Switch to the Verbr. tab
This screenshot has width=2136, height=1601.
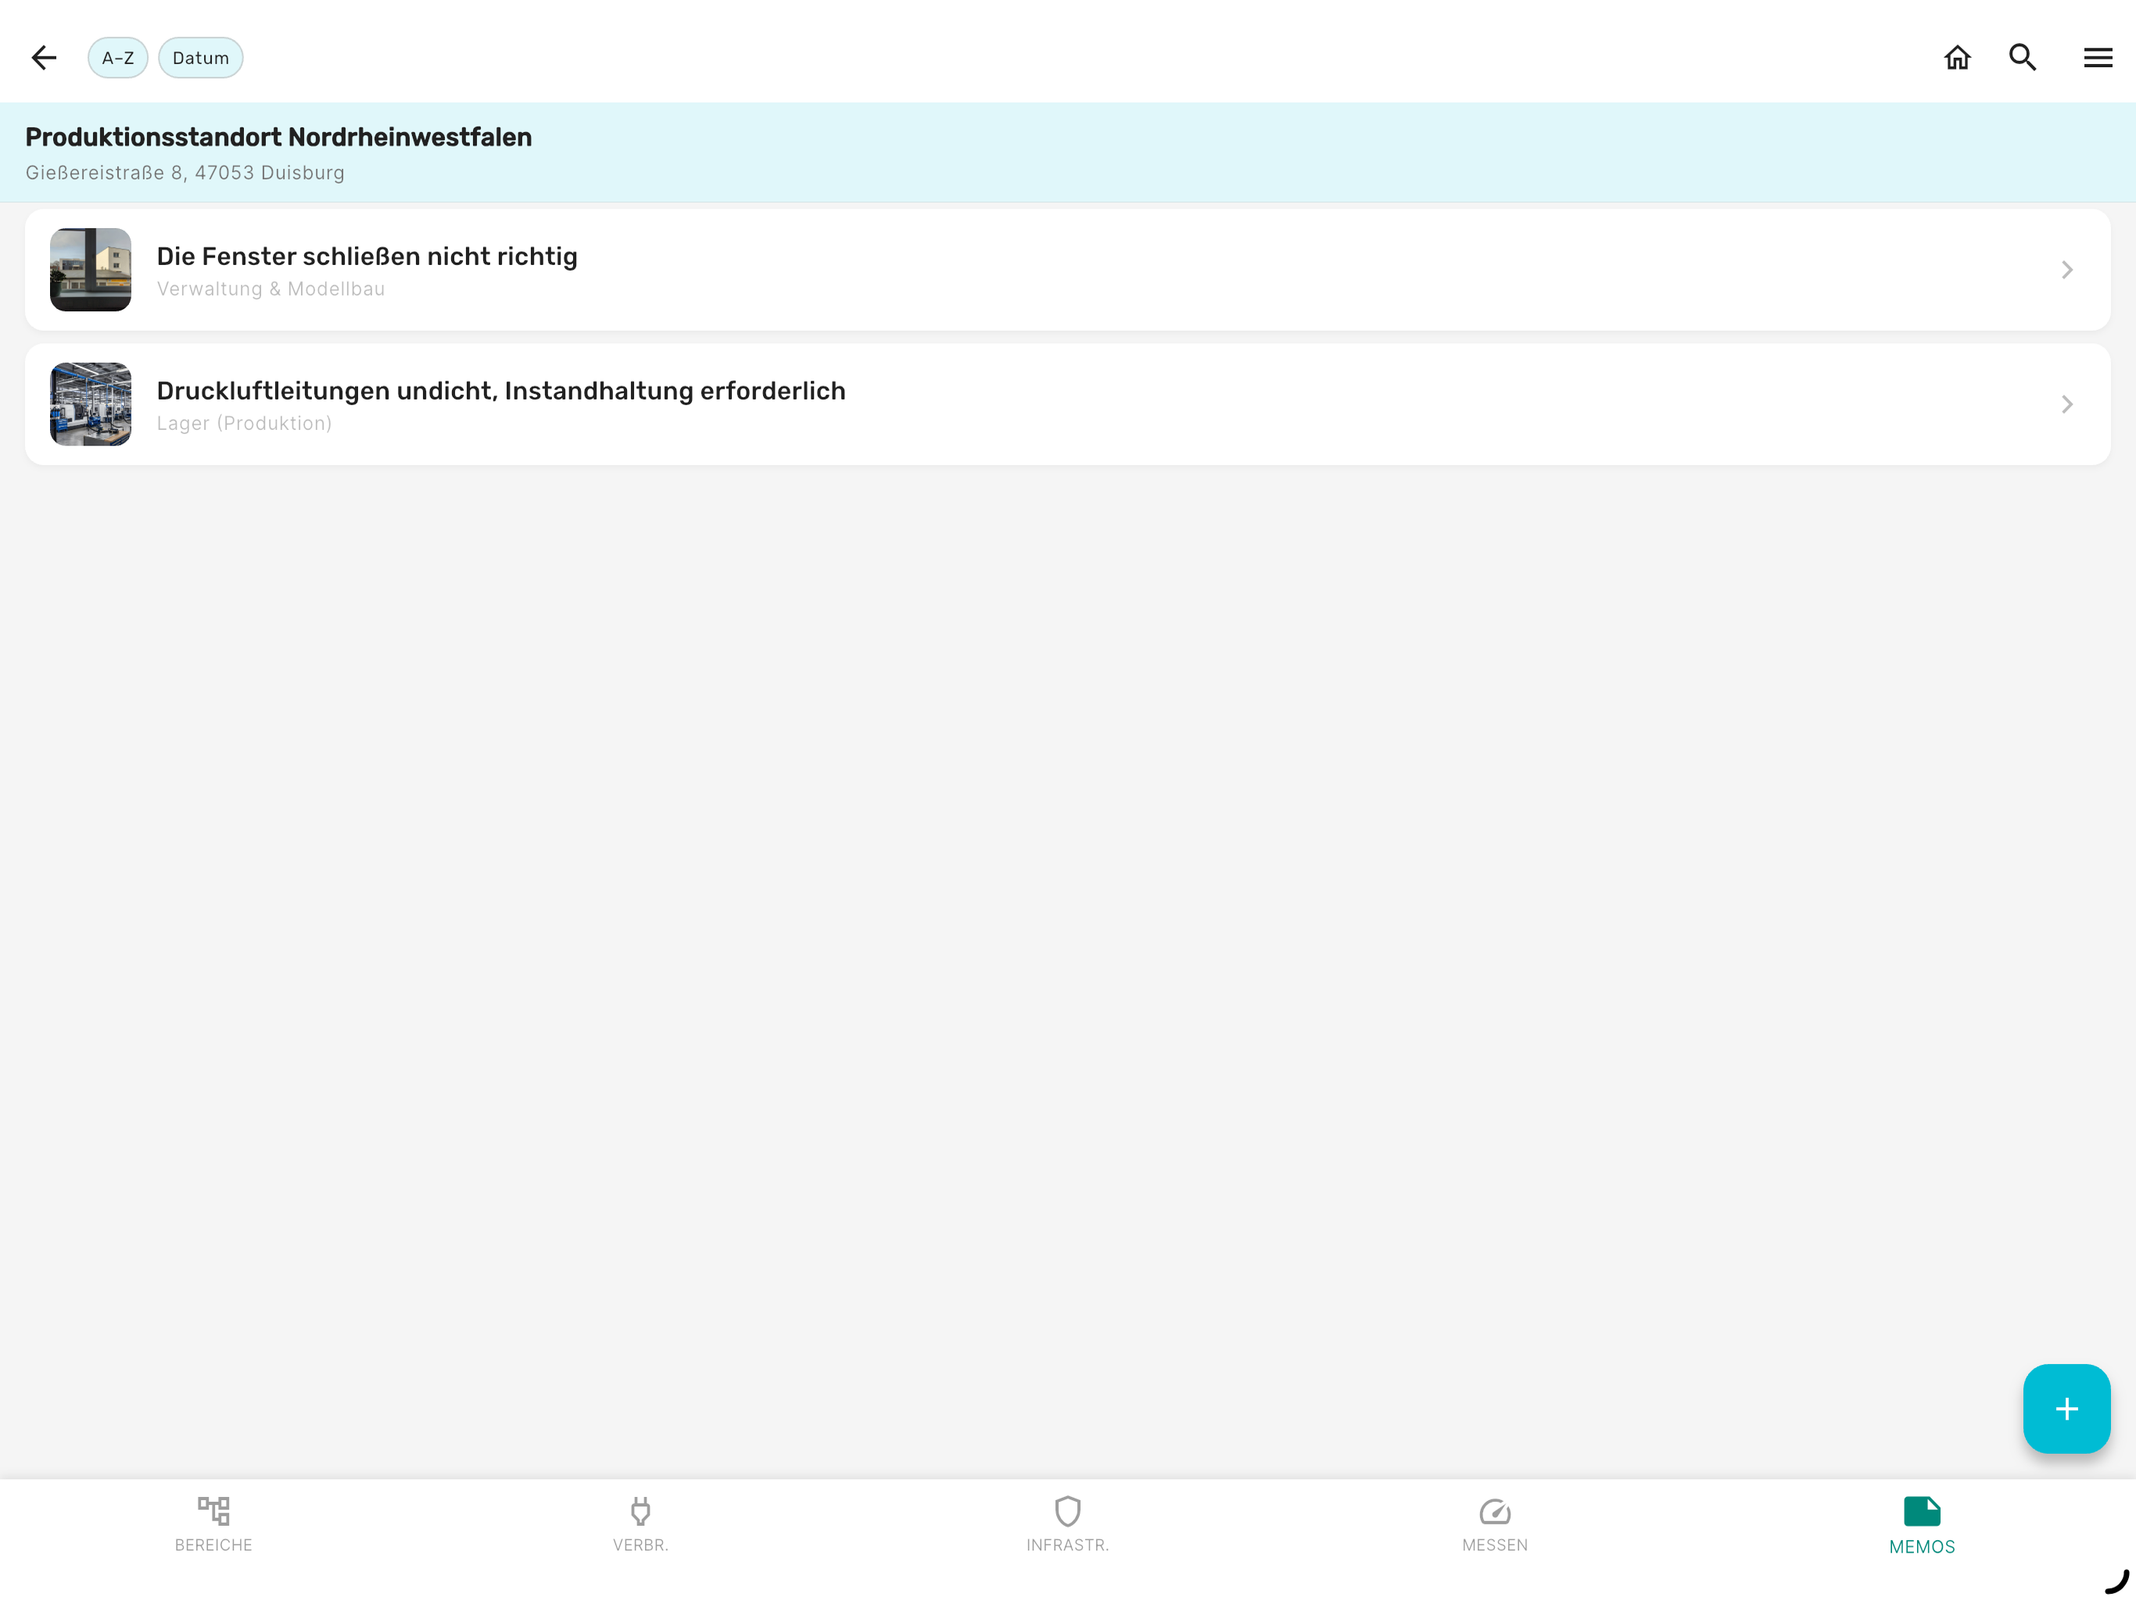(x=640, y=1524)
